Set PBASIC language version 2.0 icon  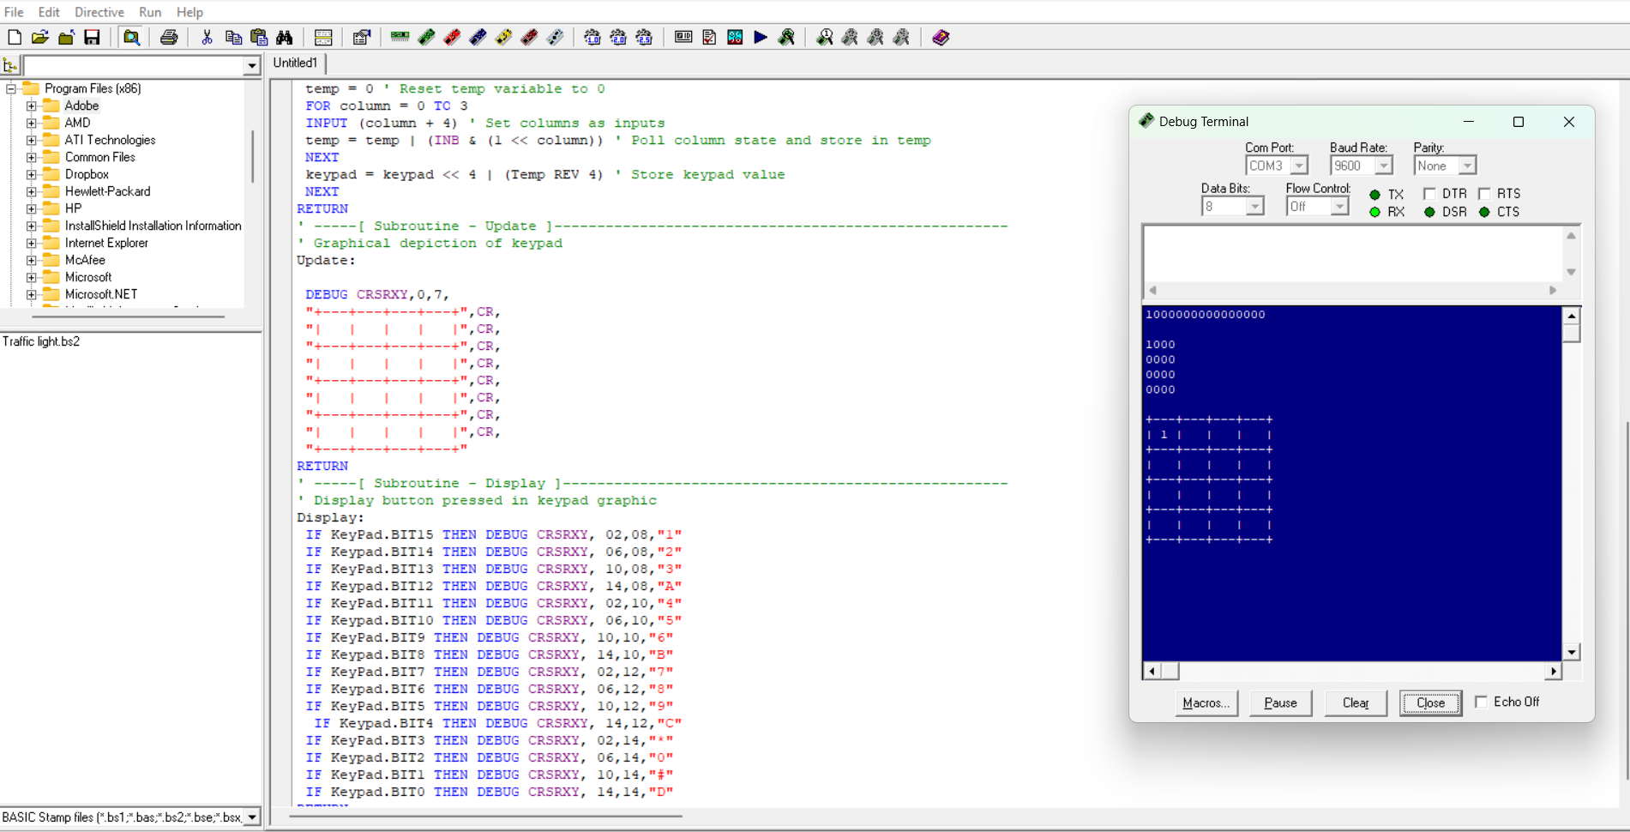[x=618, y=37]
